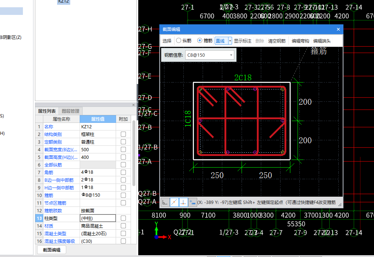
Task: Tick the 附加 checkbox for 截面高度(H边)
Action: point(123,157)
